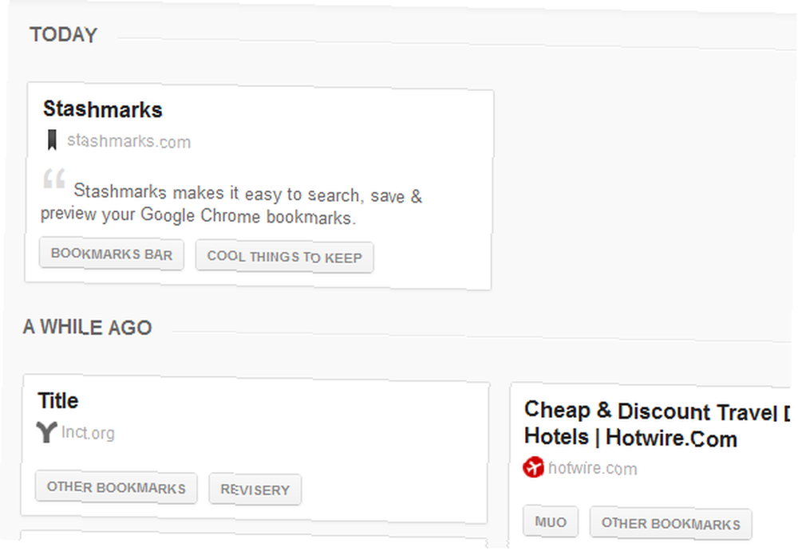This screenshot has width=798, height=555.
Task: Click the A WHILE AGO section heading
Action: point(88,327)
